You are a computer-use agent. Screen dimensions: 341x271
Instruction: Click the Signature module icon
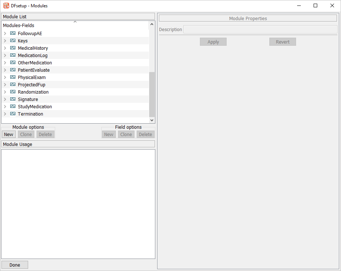click(x=13, y=99)
